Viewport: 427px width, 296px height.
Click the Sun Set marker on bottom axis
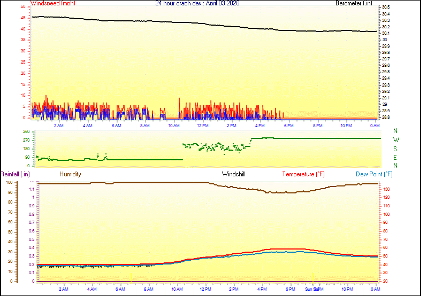coord(312,289)
